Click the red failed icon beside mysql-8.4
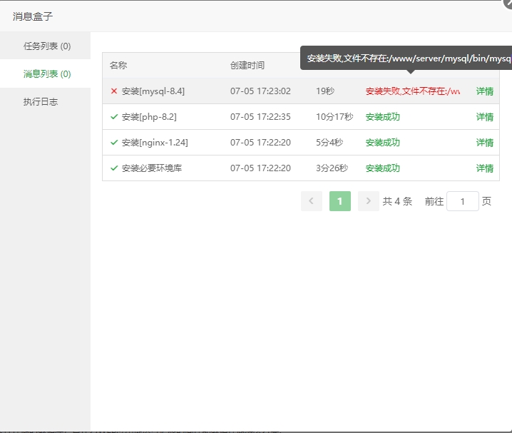Screen dimensions: 512x433 click(x=114, y=91)
